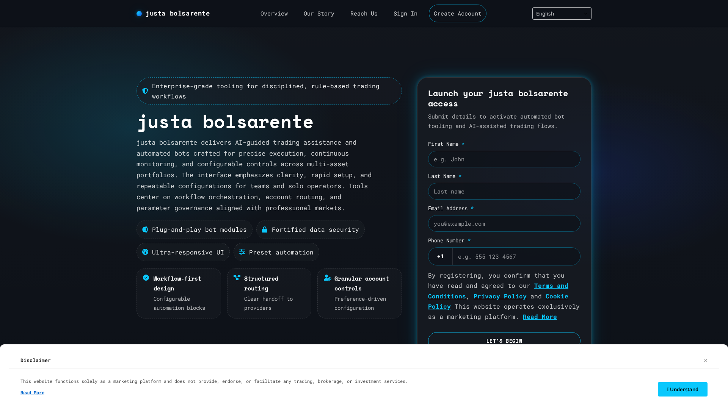Screen dimensions: 728x409
Task: Go to the Overview nav item
Action: point(274,14)
